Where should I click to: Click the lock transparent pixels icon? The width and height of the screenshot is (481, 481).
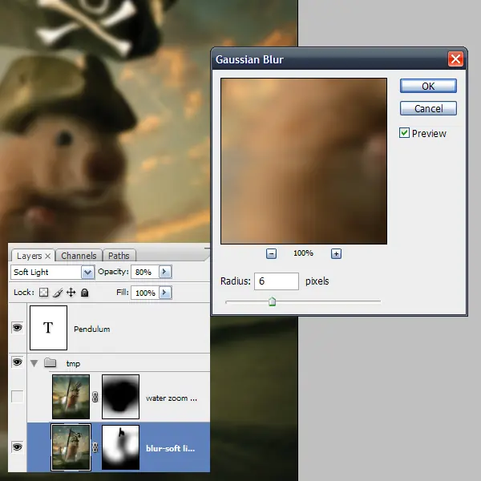(43, 293)
